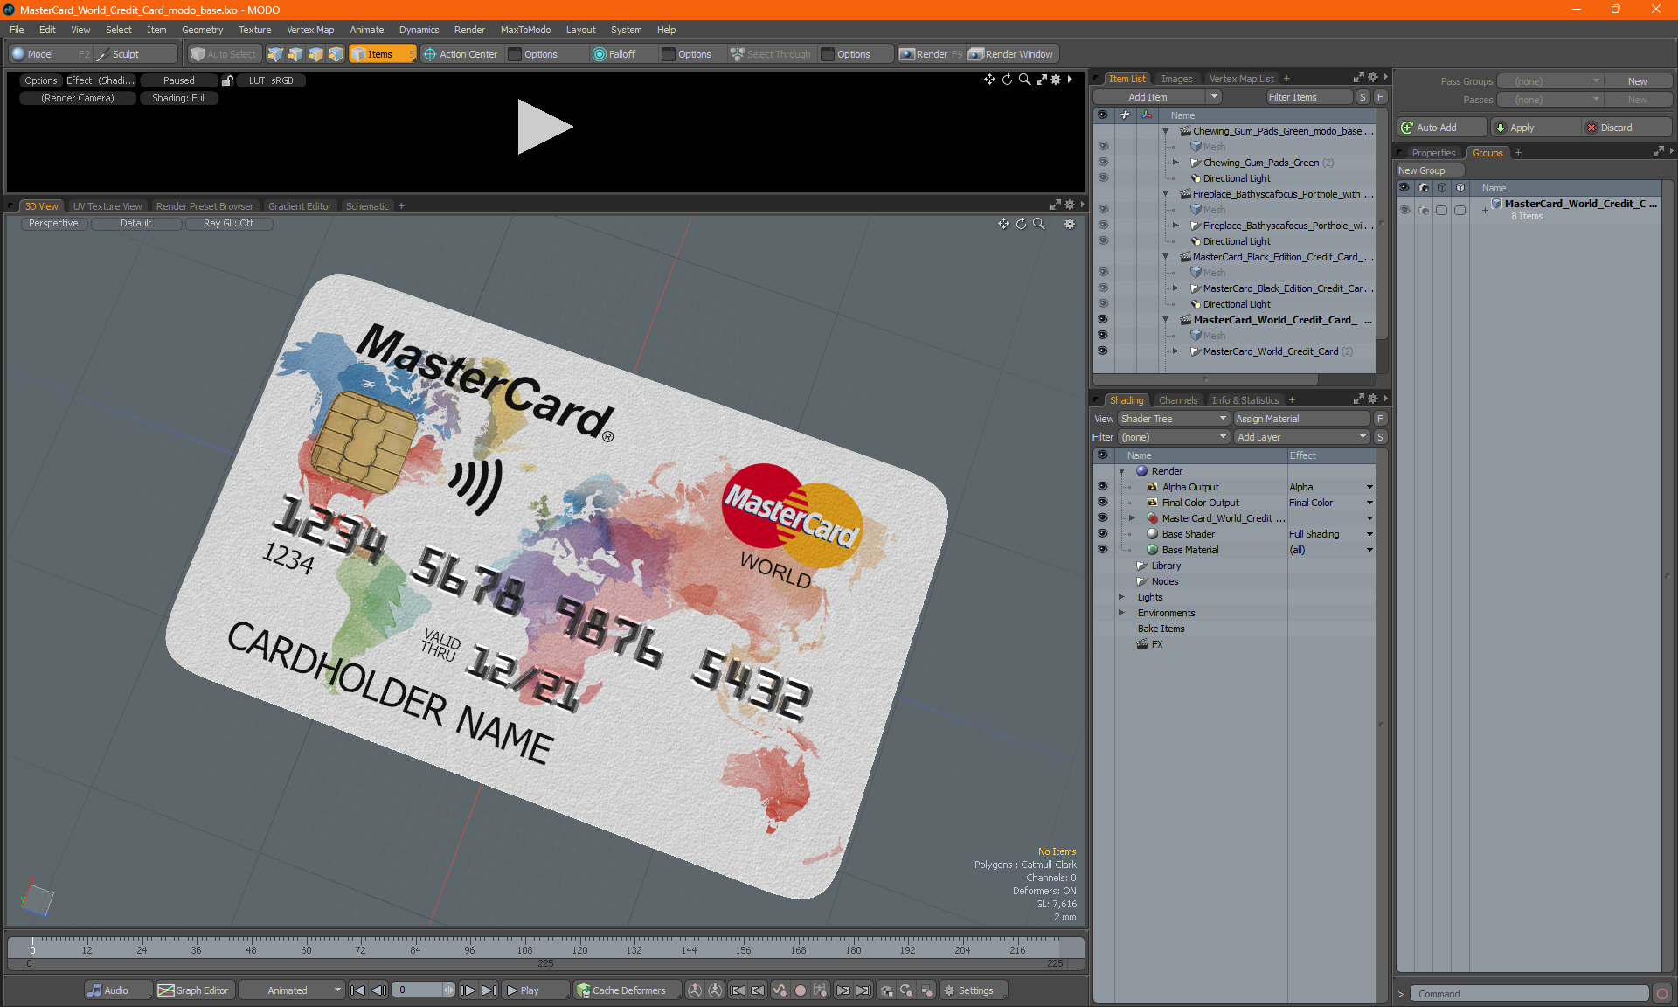The height and width of the screenshot is (1007, 1678).
Task: Click frame 96 on timeline
Action: 469,950
